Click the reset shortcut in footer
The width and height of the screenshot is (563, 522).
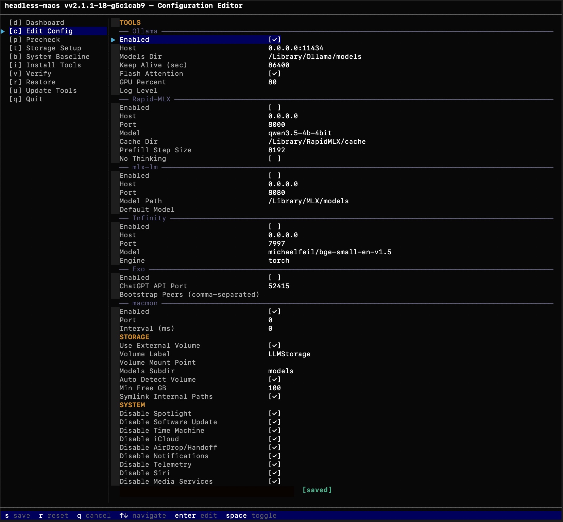click(54, 515)
